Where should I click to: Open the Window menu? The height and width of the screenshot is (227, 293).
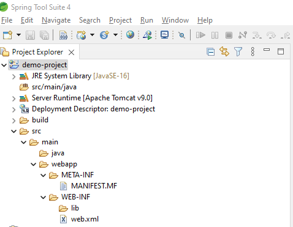175,20
